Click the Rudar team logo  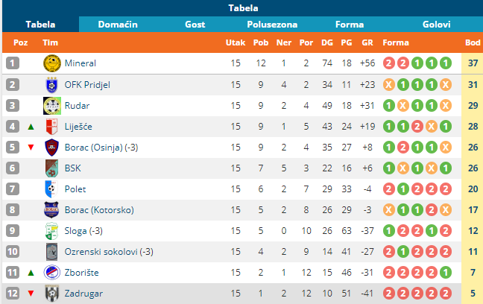[x=51, y=106]
